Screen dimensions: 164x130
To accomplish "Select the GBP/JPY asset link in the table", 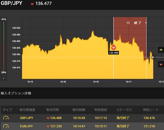I will 27,118.
